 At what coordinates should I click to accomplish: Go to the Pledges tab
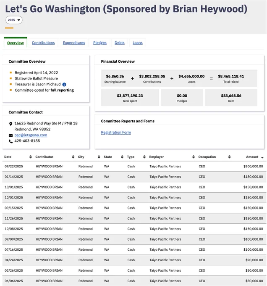point(100,42)
